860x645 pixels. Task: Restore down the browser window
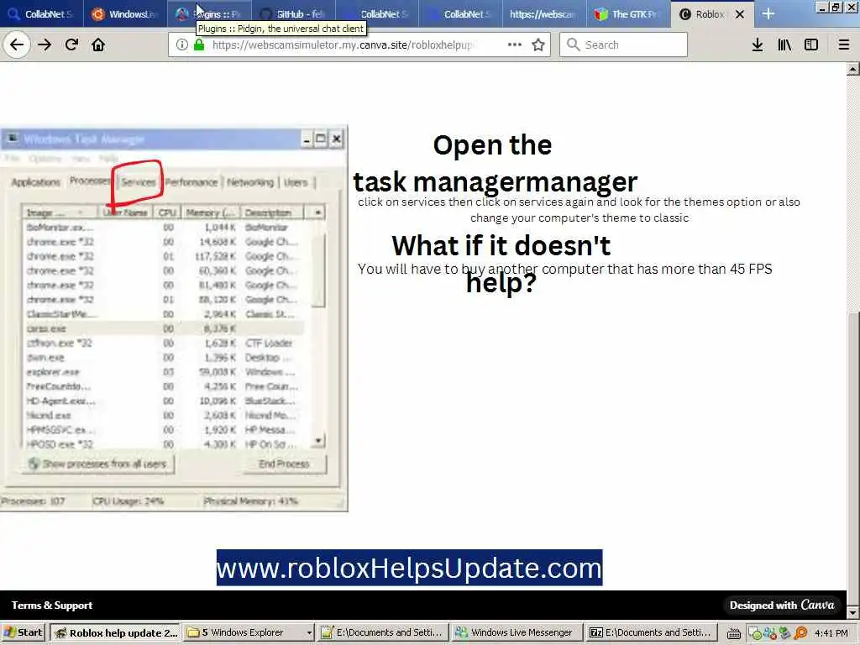pos(836,7)
